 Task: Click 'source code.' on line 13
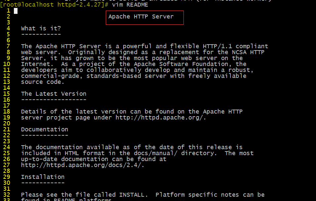(43, 82)
